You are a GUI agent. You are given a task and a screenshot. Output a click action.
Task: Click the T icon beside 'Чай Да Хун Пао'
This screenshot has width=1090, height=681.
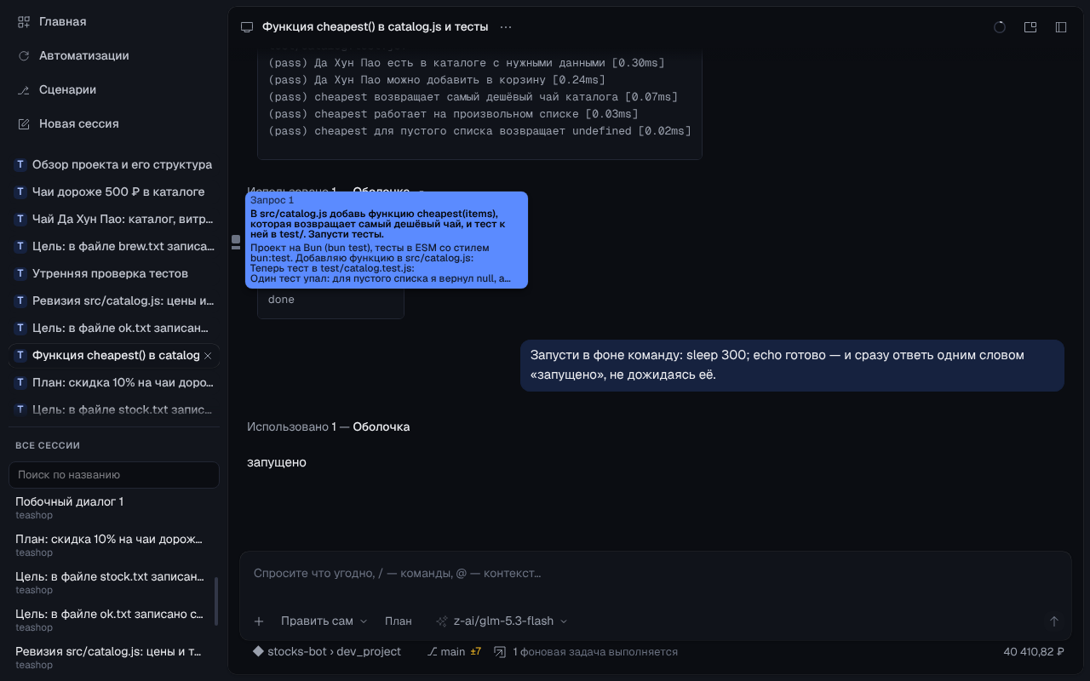20,219
